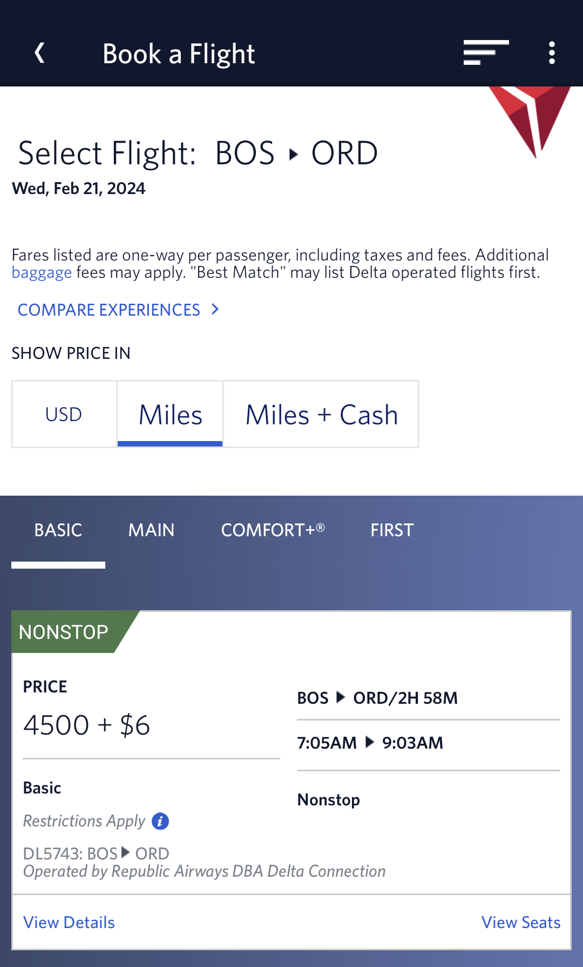Select the First class tab

[392, 530]
